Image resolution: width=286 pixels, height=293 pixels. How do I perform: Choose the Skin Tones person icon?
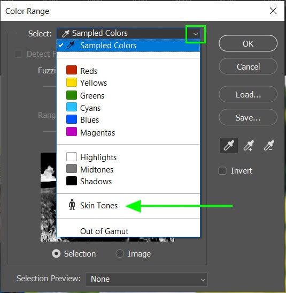[72, 205]
